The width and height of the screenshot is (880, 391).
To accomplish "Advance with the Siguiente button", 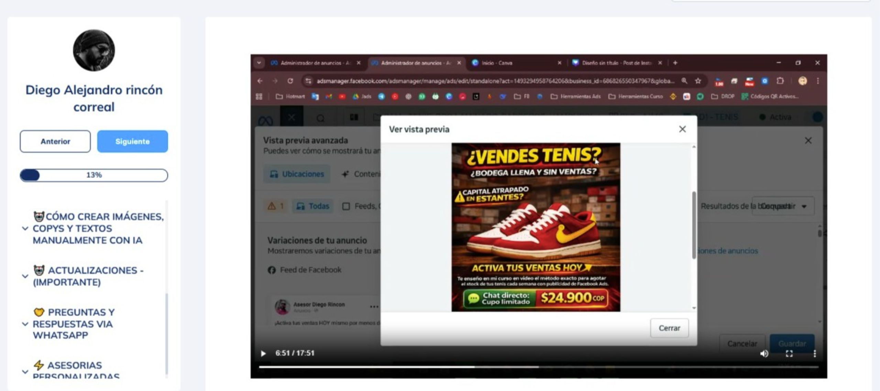I will click(x=132, y=141).
